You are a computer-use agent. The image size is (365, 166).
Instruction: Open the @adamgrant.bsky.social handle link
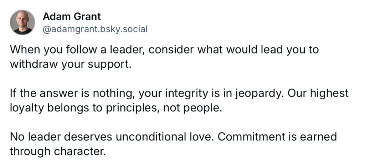click(x=94, y=29)
